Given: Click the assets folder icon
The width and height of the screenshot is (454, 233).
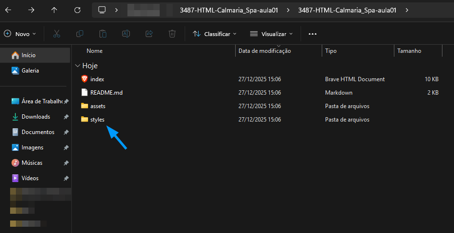Looking at the screenshot, I should point(84,106).
